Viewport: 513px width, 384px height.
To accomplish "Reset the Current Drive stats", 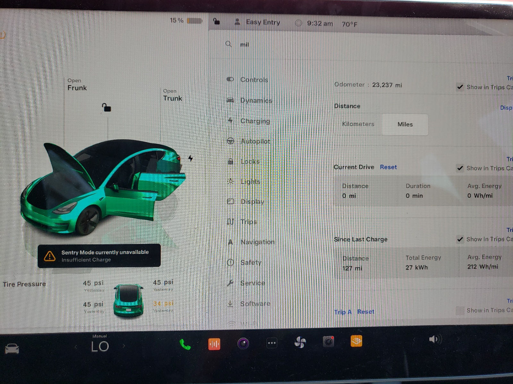I will 388,167.
